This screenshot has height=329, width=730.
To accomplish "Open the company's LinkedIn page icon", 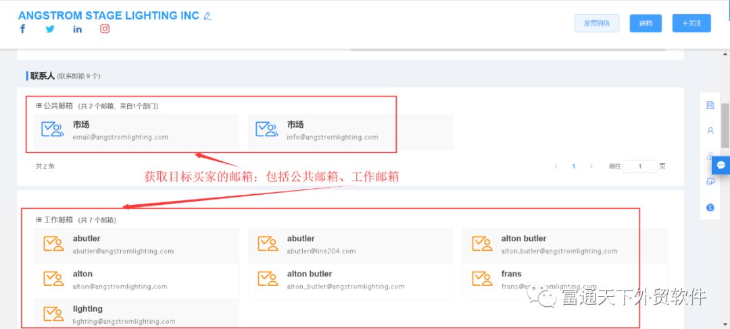I will [x=77, y=29].
